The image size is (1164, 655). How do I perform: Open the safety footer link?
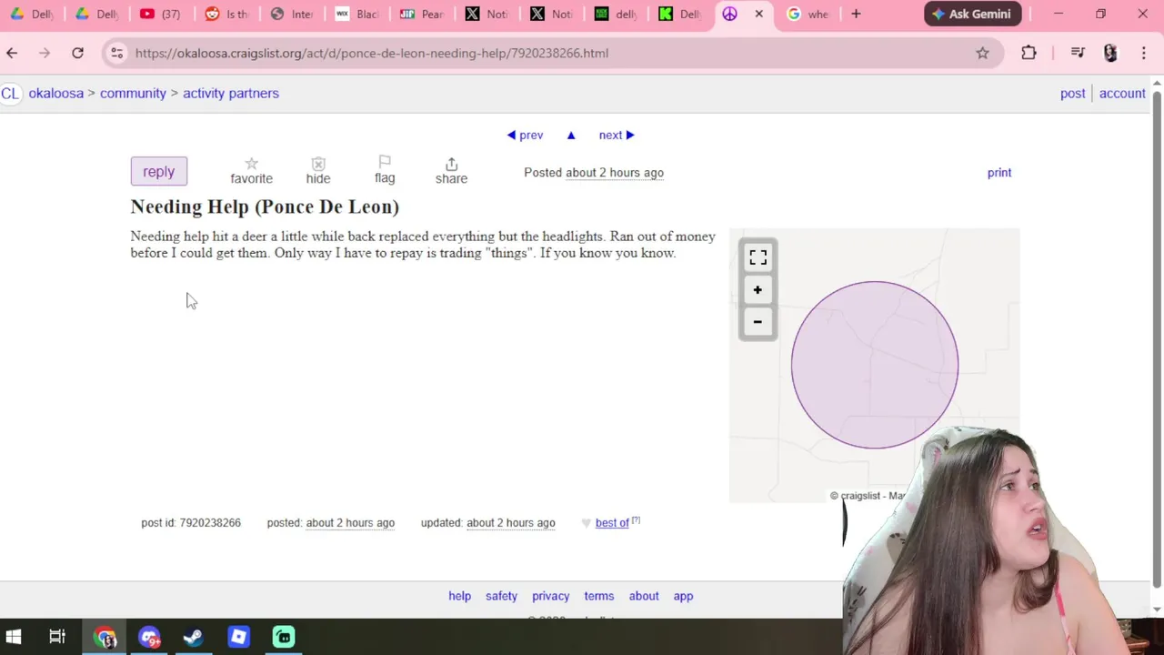(x=501, y=596)
